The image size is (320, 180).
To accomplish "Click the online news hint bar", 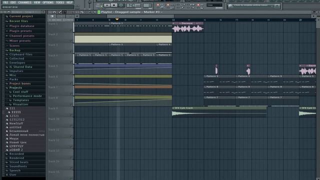I will tap(253, 6).
